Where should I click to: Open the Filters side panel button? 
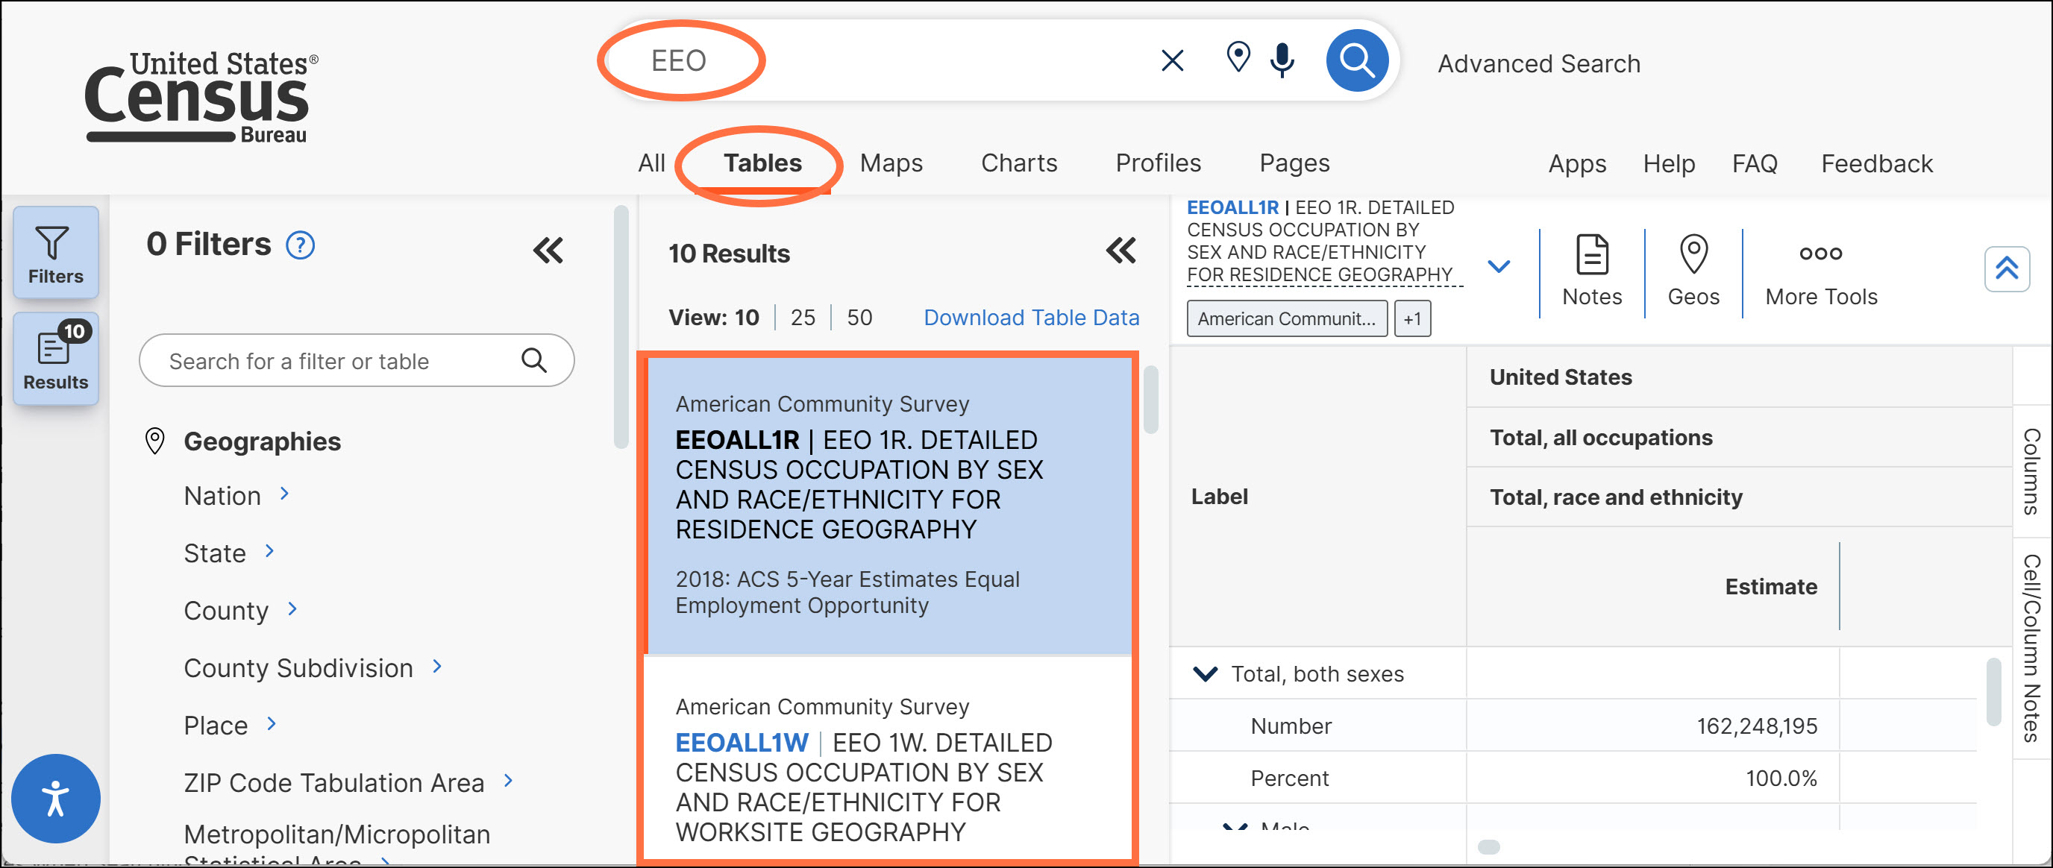56,254
